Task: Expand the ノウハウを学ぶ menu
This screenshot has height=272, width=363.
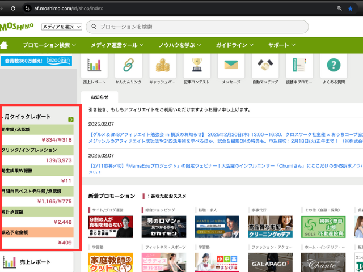Action: [180, 45]
